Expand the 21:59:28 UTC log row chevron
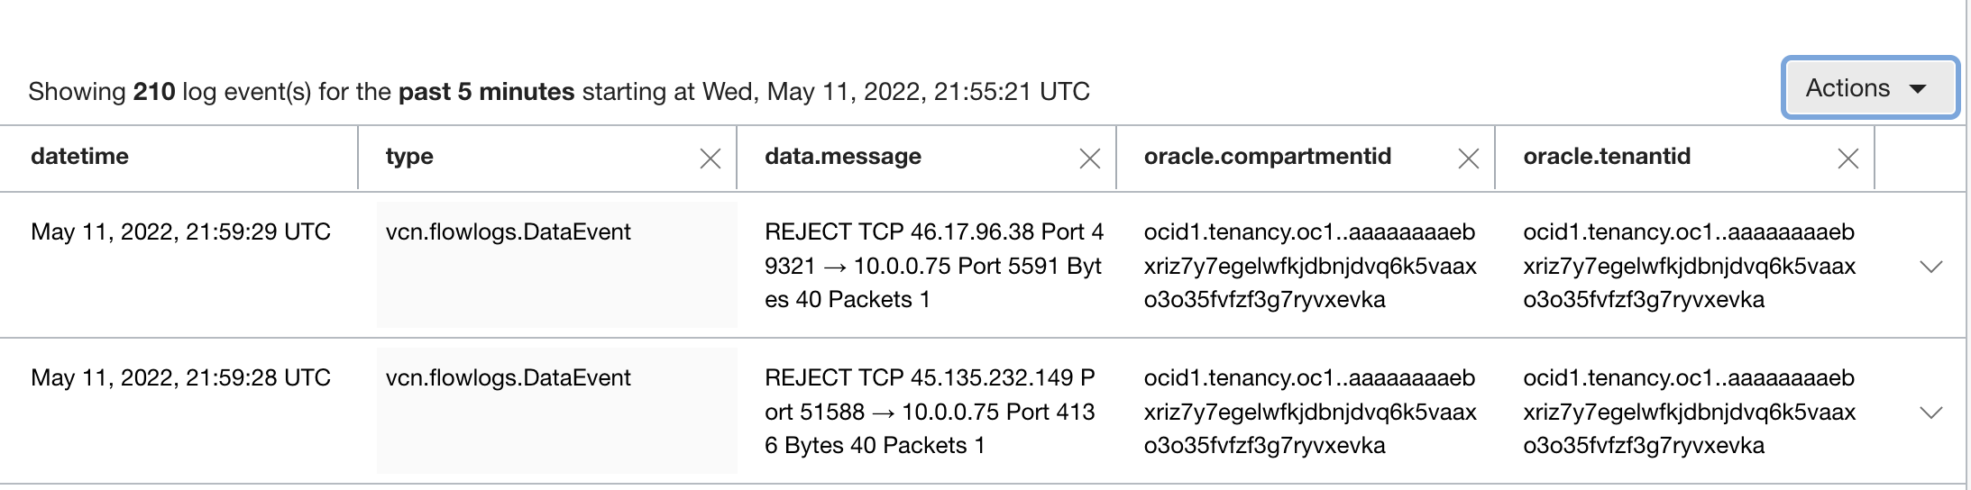Image resolution: width=1971 pixels, height=490 pixels. 1930,413
